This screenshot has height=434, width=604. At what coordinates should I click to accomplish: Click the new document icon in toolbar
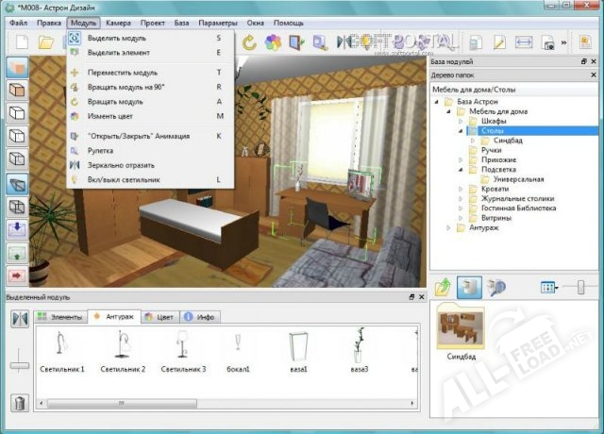click(22, 42)
